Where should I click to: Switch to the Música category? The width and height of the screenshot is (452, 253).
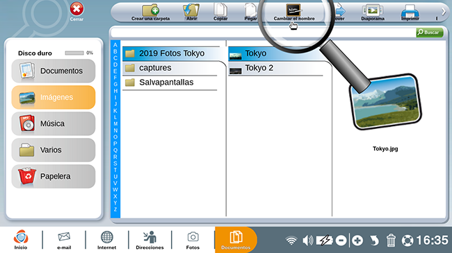click(54, 123)
